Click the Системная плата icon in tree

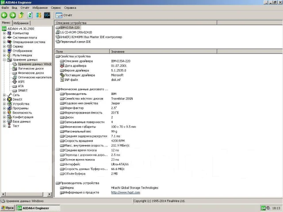[x=9, y=38]
